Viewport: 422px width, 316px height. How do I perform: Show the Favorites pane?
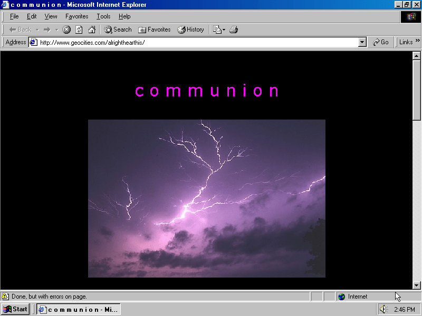[154, 29]
